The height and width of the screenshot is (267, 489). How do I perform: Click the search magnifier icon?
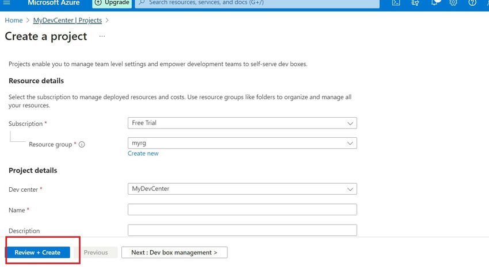142,2
